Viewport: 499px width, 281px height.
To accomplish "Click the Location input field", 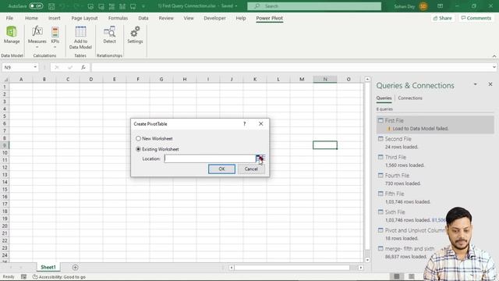I will coord(210,158).
